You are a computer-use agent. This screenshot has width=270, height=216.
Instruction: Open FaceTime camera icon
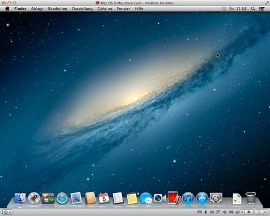(160, 199)
